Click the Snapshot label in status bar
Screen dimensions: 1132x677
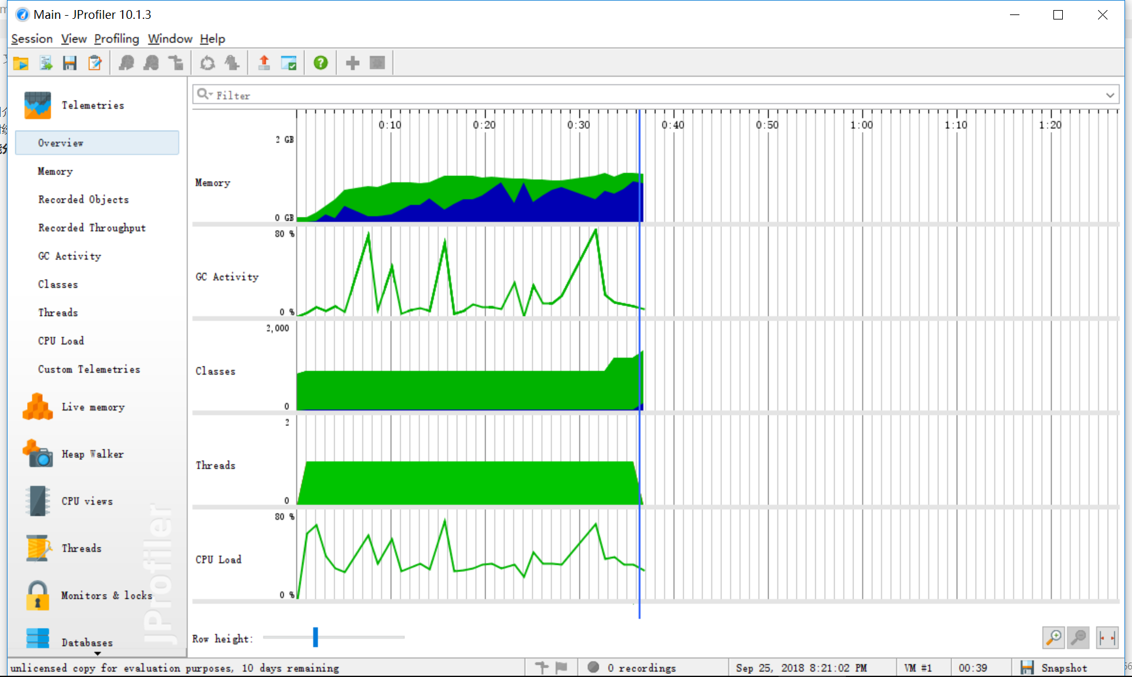pos(1064,668)
